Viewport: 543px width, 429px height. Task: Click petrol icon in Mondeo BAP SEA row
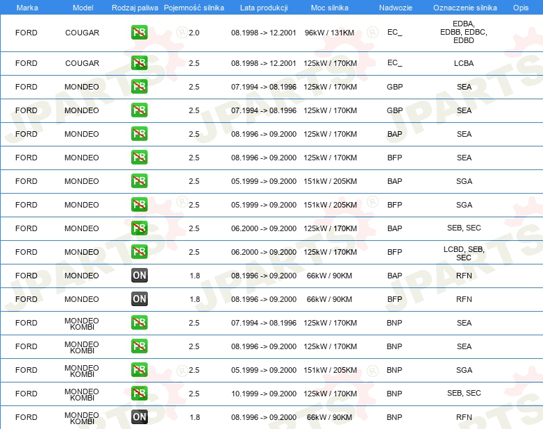(x=139, y=134)
